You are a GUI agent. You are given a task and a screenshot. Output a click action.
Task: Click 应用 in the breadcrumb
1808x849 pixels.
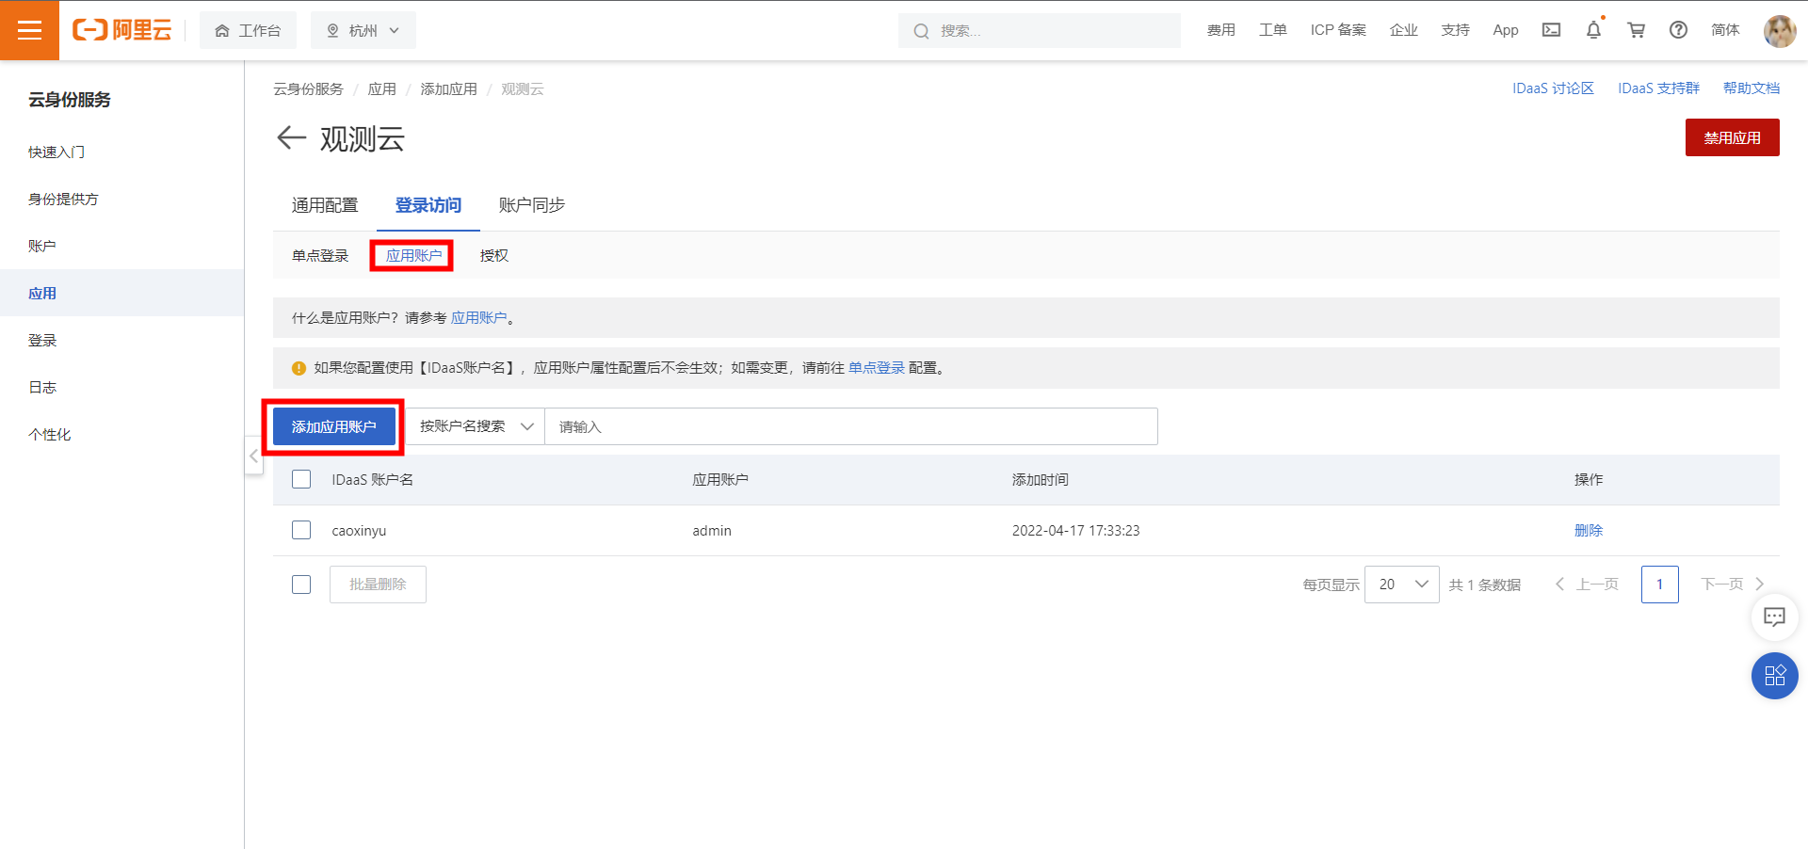382,89
